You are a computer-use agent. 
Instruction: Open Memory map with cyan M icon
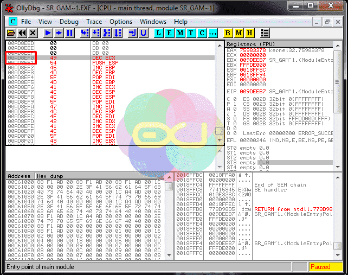coord(180,33)
